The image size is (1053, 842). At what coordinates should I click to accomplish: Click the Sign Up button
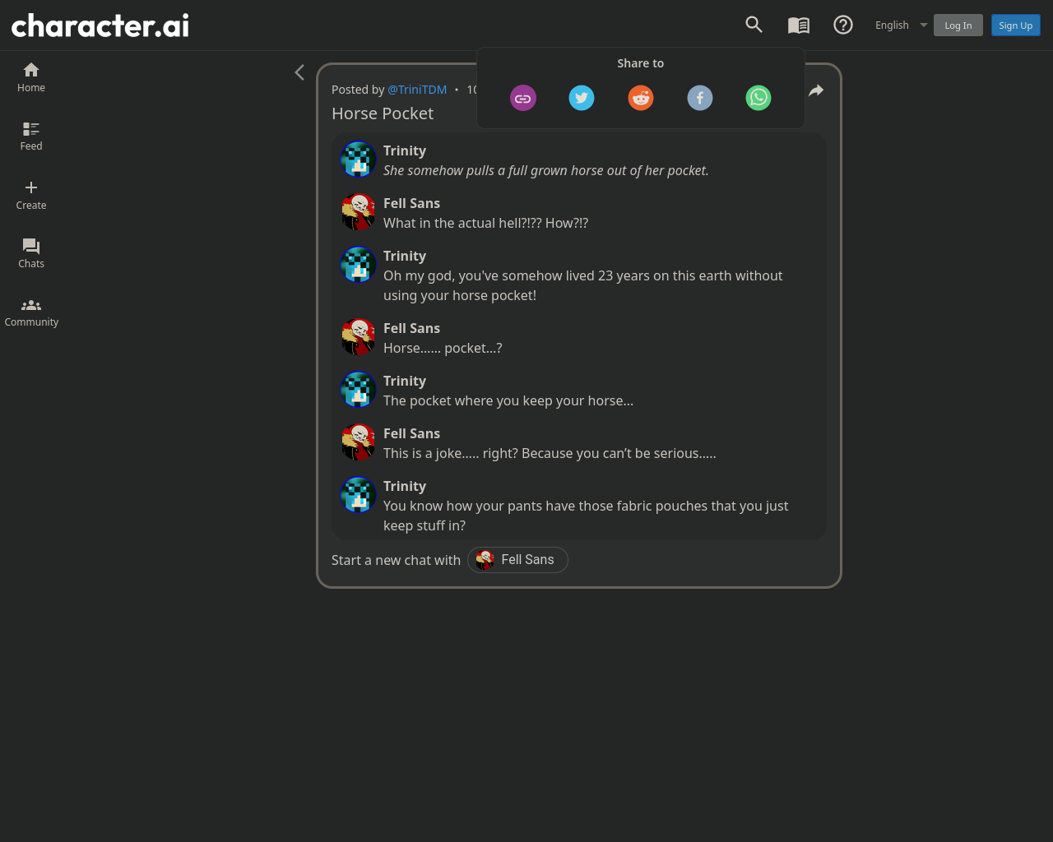[x=1016, y=25]
